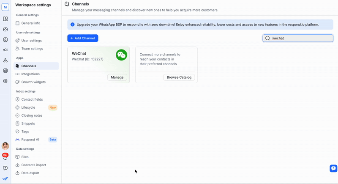The height and width of the screenshot is (184, 338).
Task: Click the user profile avatar
Action: (x=5, y=146)
